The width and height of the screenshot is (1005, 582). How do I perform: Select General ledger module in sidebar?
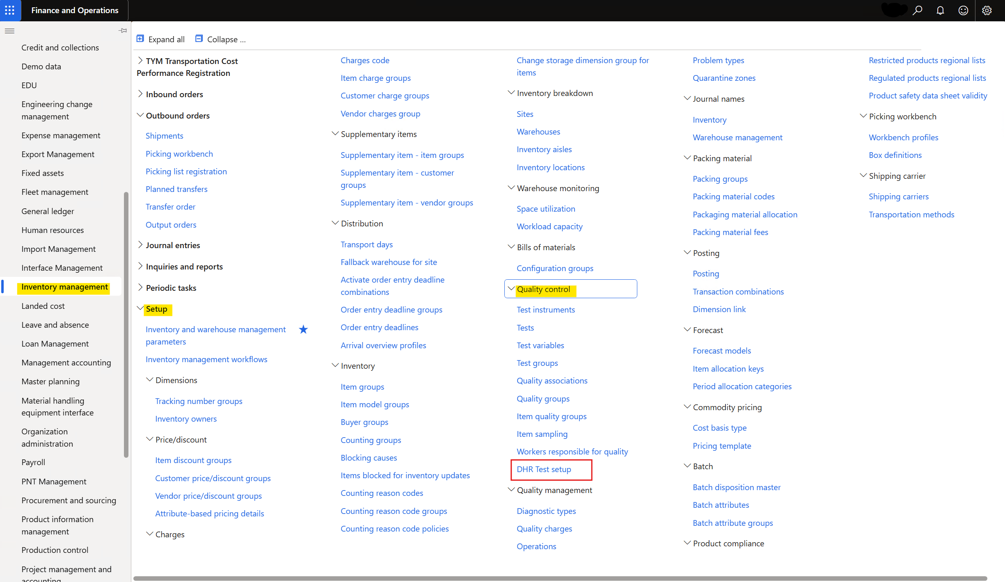[48, 211]
